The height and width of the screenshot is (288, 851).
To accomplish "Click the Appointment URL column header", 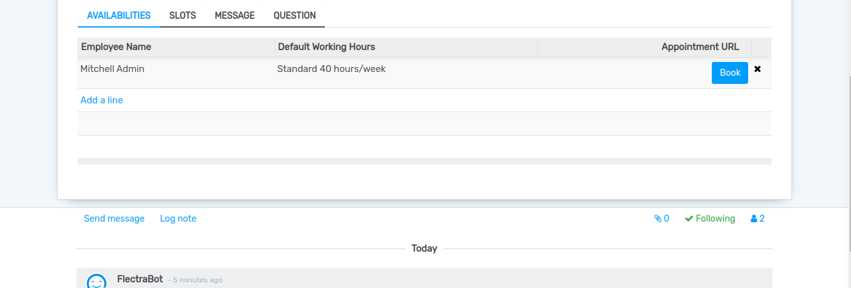I will [700, 47].
